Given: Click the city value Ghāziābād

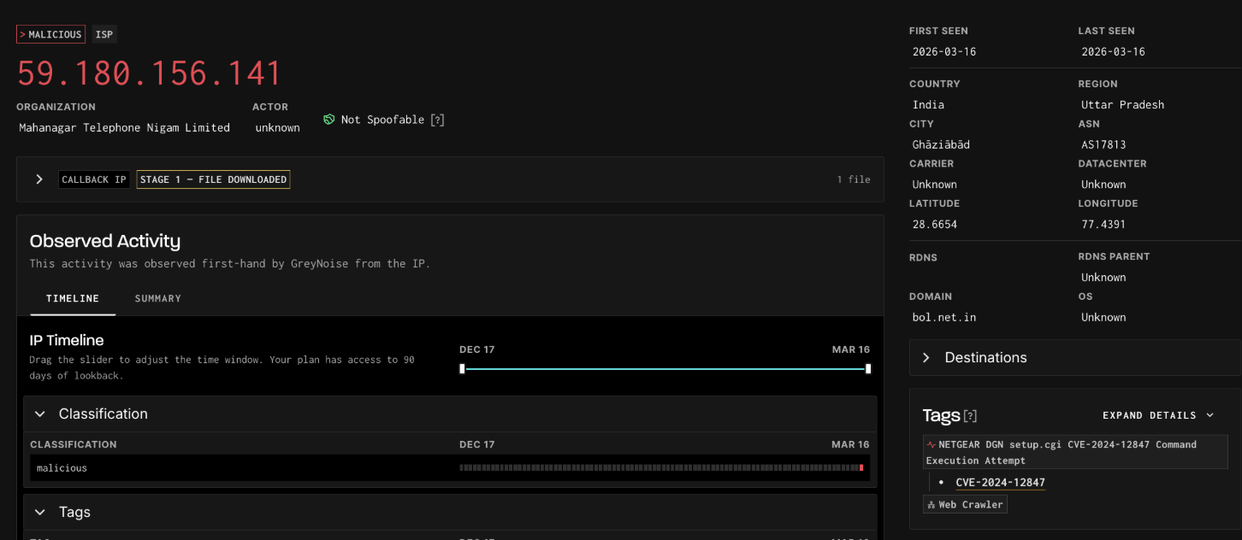Looking at the screenshot, I should click(x=941, y=144).
